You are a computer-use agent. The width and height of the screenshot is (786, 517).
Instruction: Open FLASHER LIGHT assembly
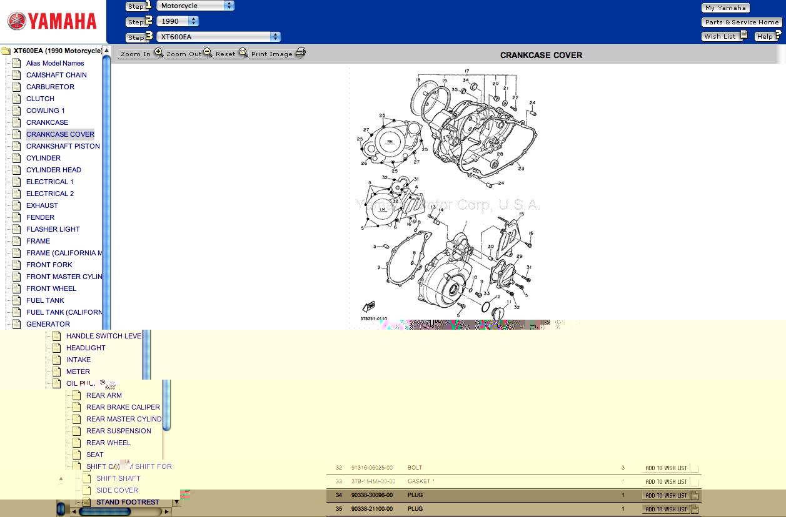click(53, 229)
